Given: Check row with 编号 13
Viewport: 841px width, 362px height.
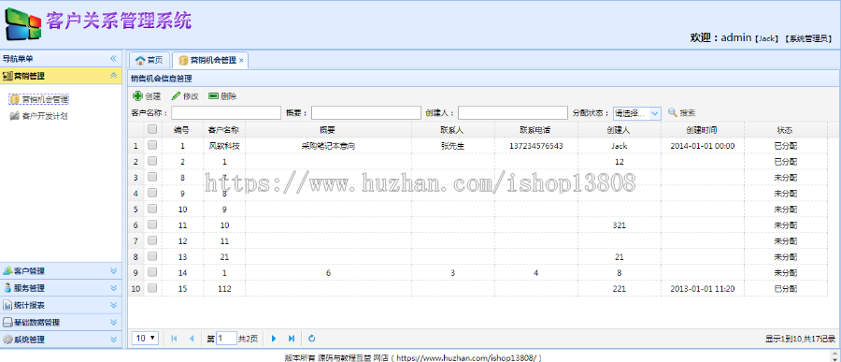Looking at the screenshot, I should click(152, 256).
